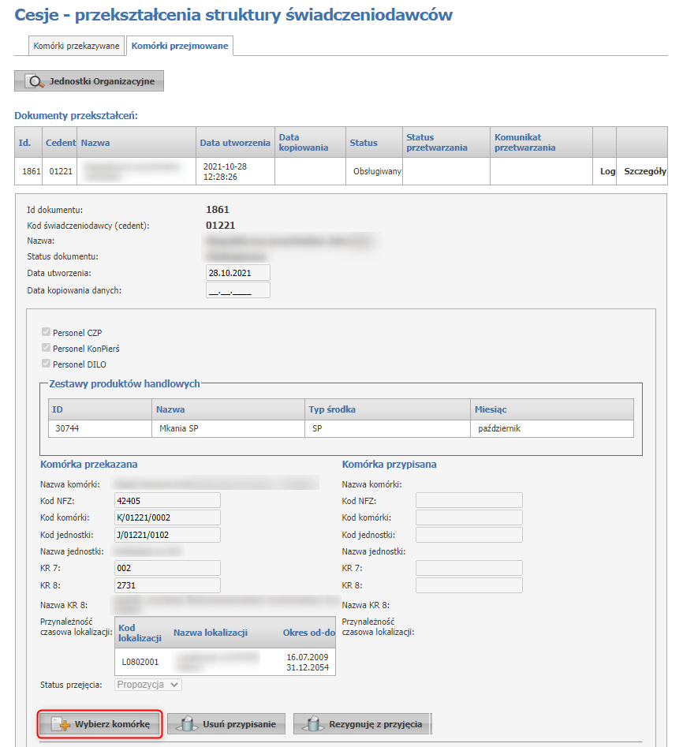Toggle the Personel CZP checkbox
Image resolution: width=683 pixels, height=747 pixels.
[x=46, y=333]
